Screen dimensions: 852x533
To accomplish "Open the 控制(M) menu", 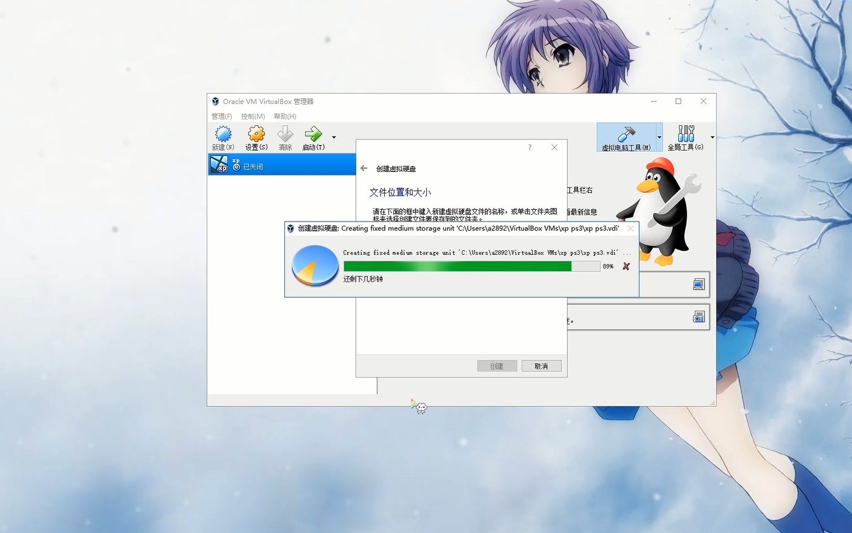I will [x=253, y=116].
